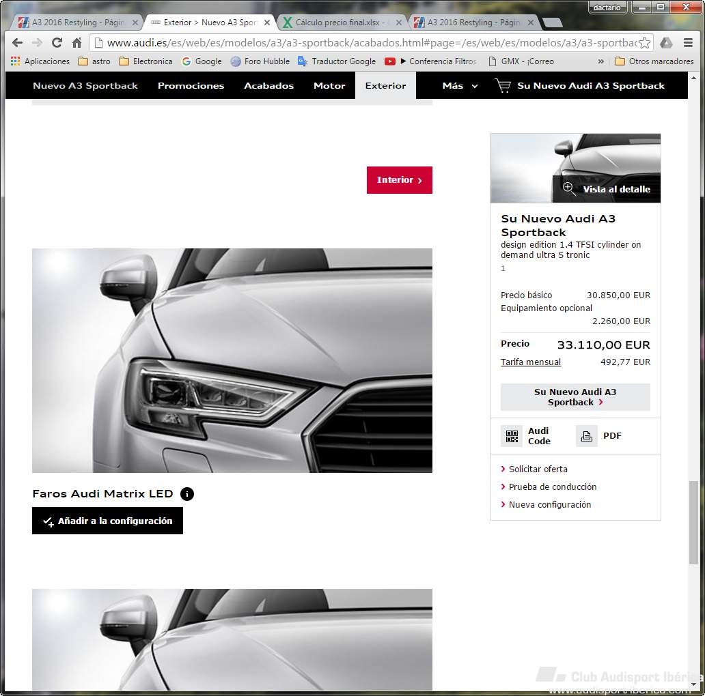Open the Foro Hubble bookmark
Image resolution: width=705 pixels, height=696 pixels.
pyautogui.click(x=260, y=61)
